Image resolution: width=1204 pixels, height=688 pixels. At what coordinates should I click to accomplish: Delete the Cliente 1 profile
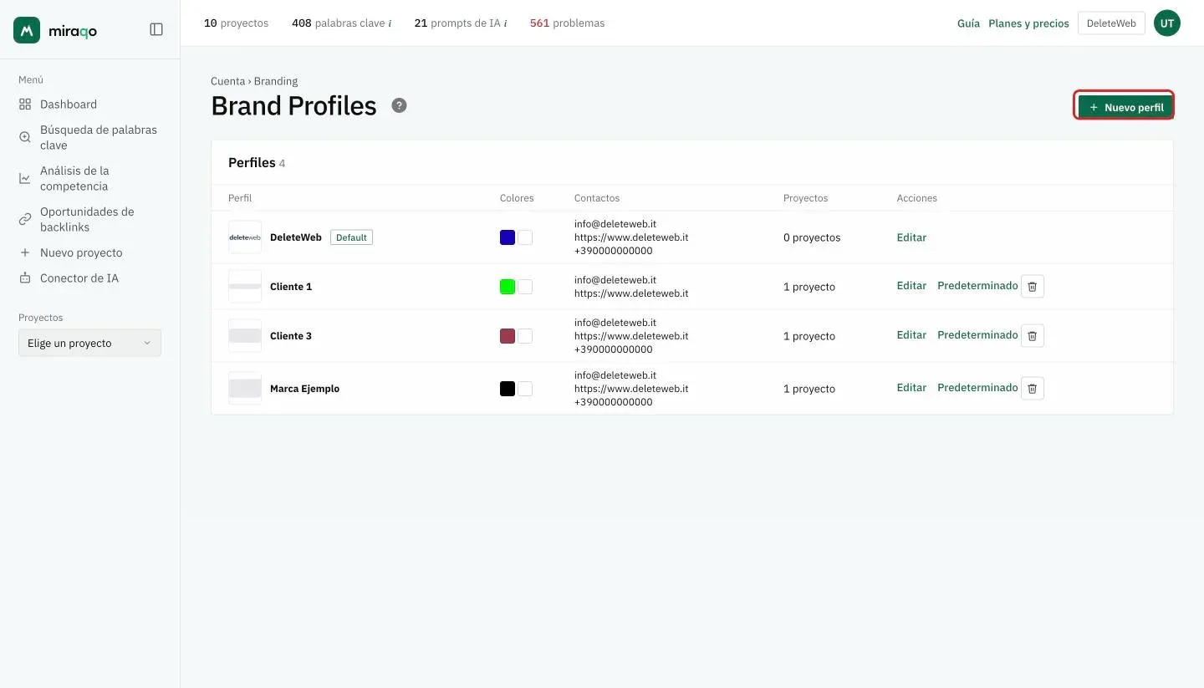pos(1033,286)
